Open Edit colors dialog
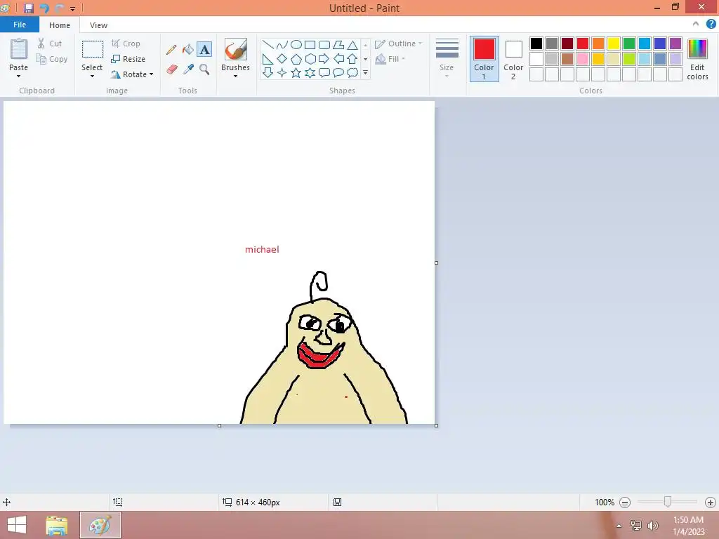 (x=697, y=60)
